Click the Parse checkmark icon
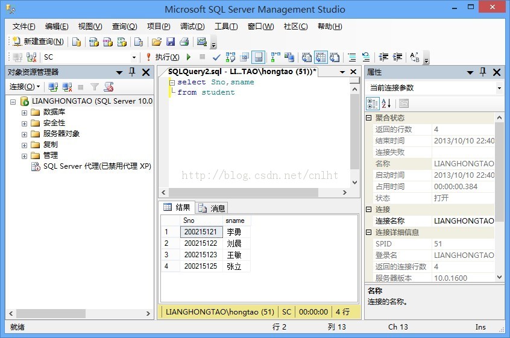The image size is (510, 338). click(x=216, y=57)
